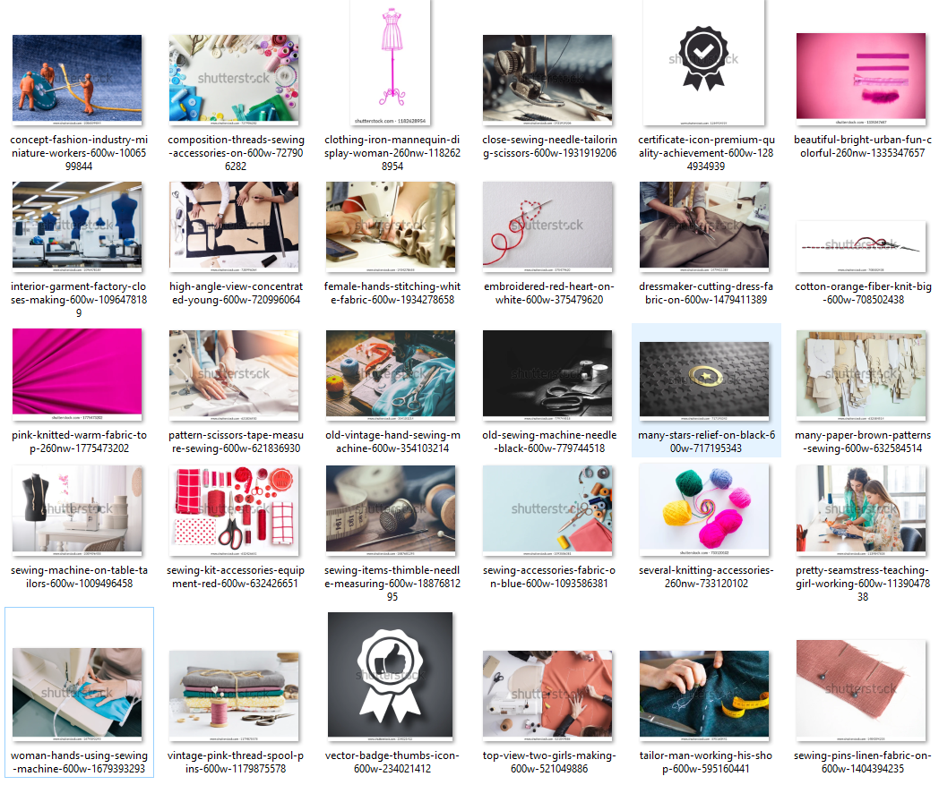Select the interior-garment-factory thumbnail
Image resolution: width=939 pixels, height=785 pixels.
77,226
